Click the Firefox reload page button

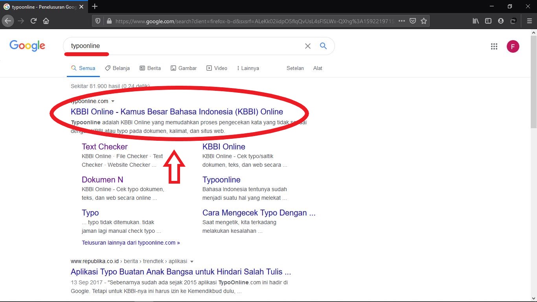[x=34, y=21]
